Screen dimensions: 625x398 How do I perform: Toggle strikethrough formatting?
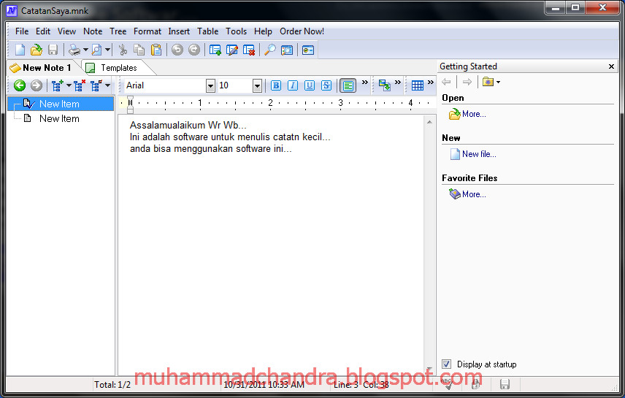[326, 85]
